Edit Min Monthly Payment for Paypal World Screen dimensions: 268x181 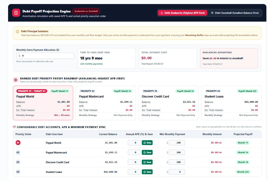pyautogui.click(x=177, y=143)
